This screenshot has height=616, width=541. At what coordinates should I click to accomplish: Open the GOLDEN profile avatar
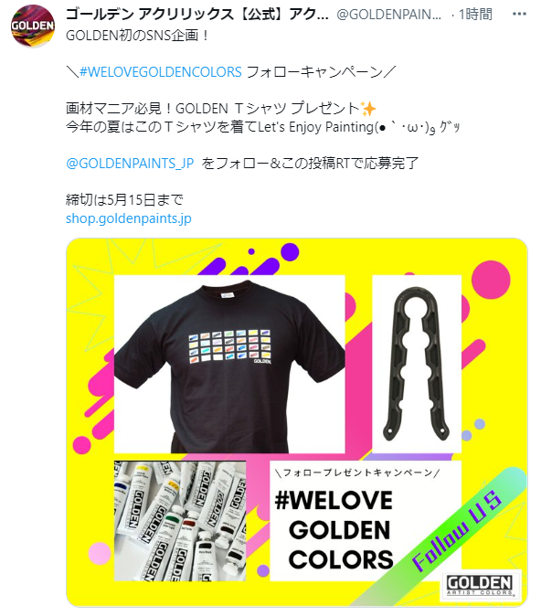click(x=32, y=26)
